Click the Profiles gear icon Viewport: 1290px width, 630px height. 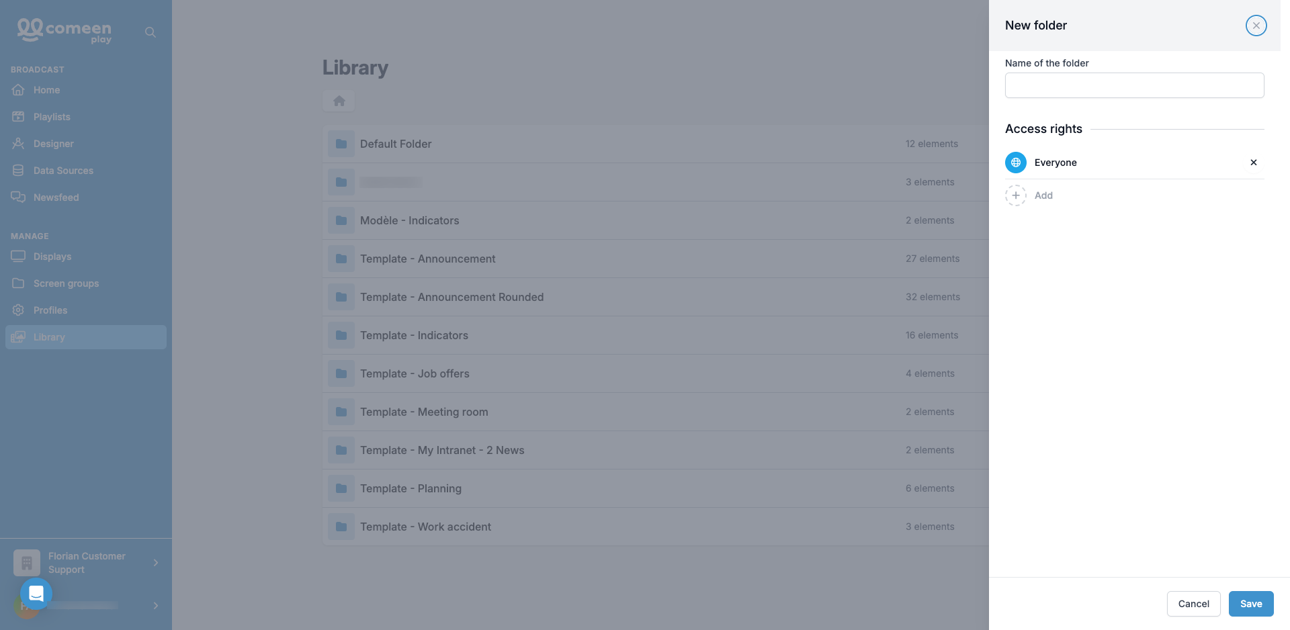pyautogui.click(x=18, y=310)
